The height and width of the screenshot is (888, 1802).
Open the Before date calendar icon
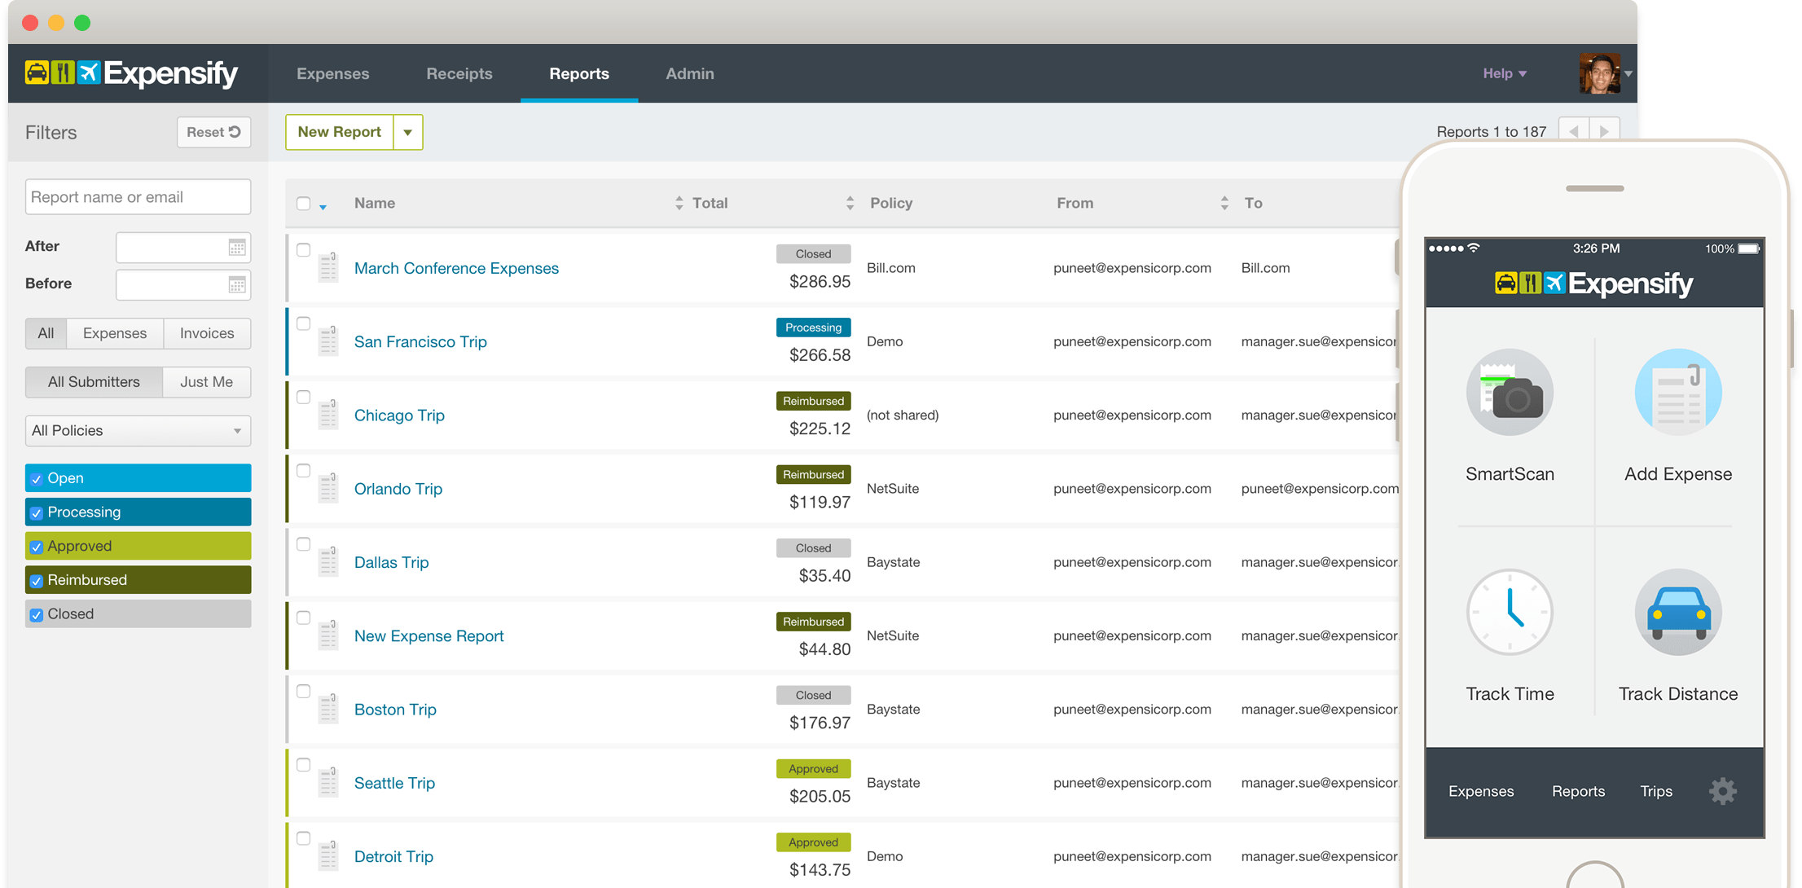pyautogui.click(x=237, y=284)
